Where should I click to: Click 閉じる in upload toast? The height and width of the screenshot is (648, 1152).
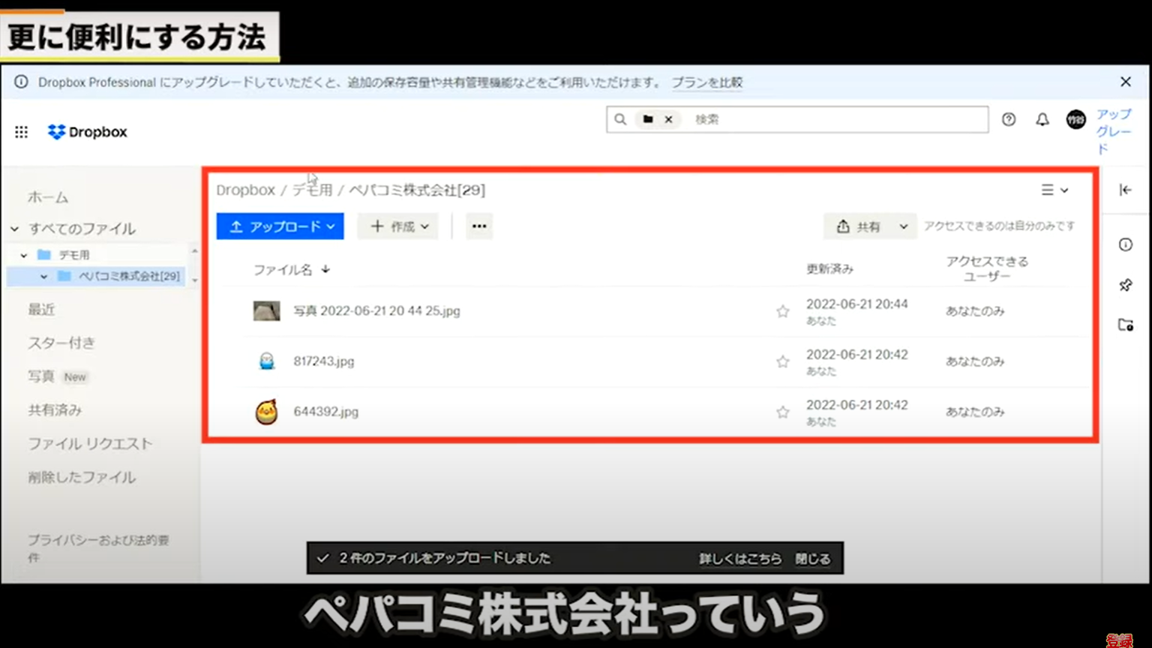[813, 559]
